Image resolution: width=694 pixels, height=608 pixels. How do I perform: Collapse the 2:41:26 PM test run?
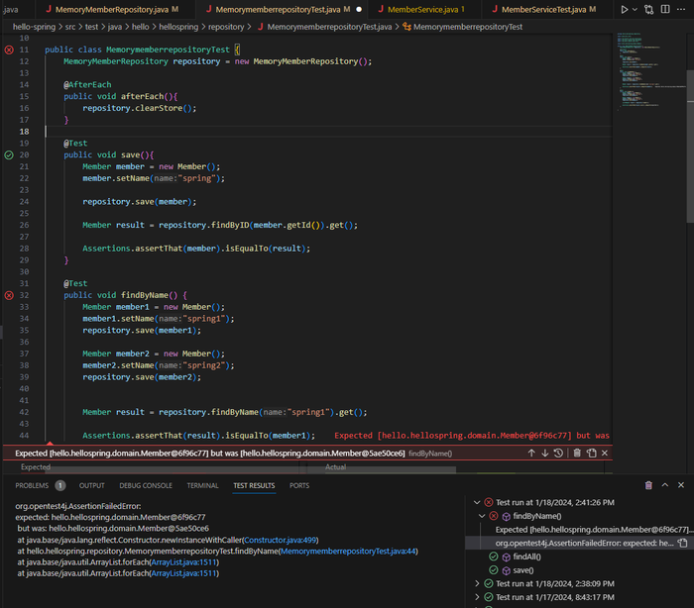click(x=477, y=503)
